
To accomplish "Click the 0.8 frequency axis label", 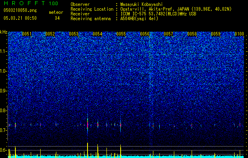I will click(x=3, y=111).
